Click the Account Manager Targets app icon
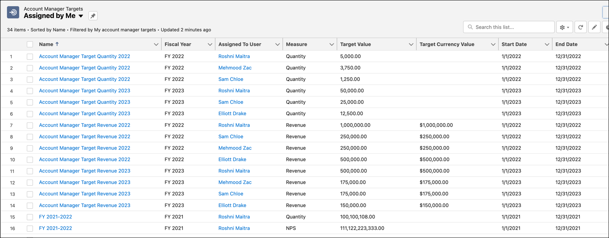This screenshot has height=238, width=609. pos(13,13)
